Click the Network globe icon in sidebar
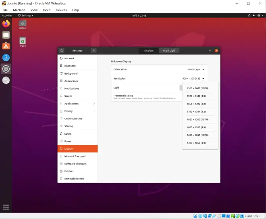 pos(61,58)
